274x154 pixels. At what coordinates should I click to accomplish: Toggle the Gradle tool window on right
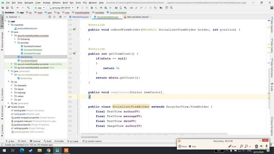tap(272, 87)
